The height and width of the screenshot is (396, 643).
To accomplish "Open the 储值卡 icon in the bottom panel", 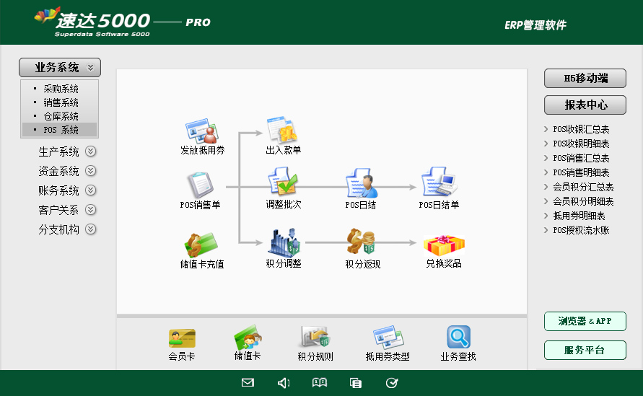I will coord(248,338).
